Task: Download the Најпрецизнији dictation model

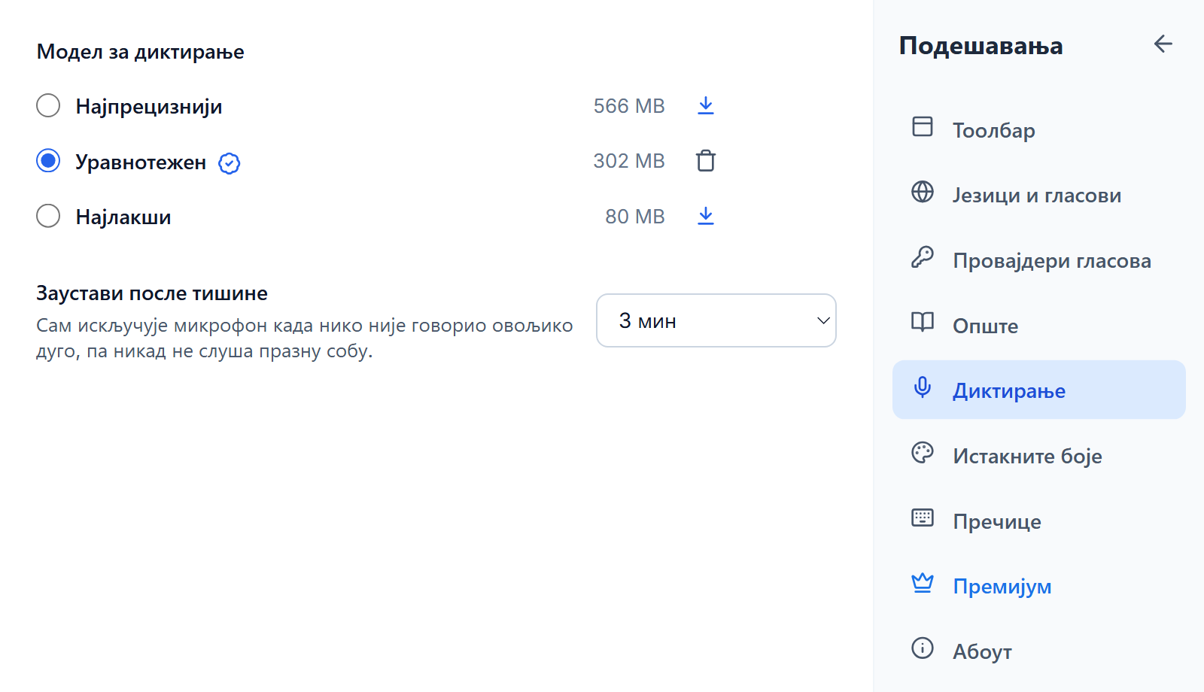Action: click(x=705, y=106)
